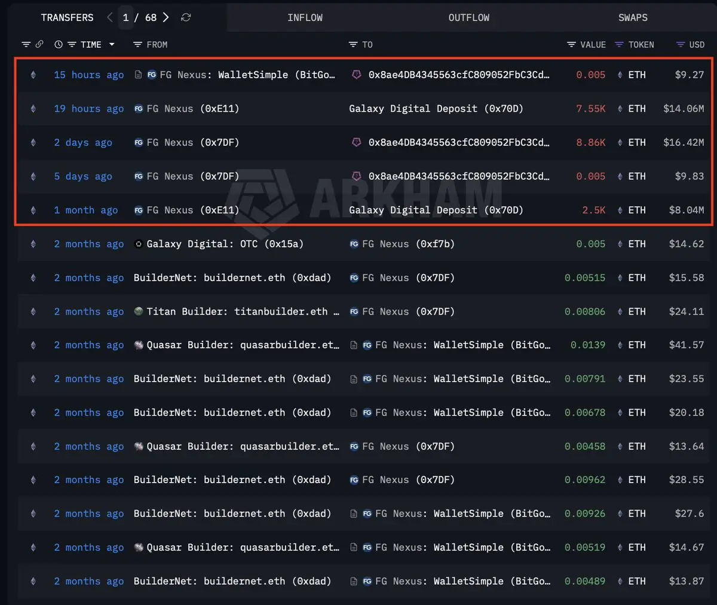Click the clock icon beside TIME
The height and width of the screenshot is (605, 717).
[x=59, y=45]
